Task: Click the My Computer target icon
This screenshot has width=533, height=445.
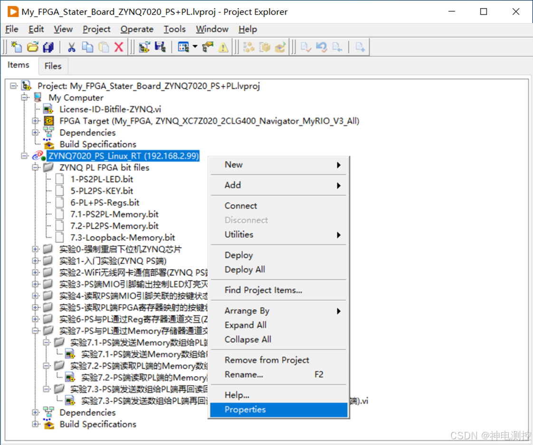Action: pyautogui.click(x=38, y=97)
